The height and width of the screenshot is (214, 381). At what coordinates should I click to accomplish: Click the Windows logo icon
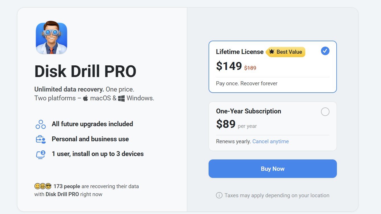coord(121,99)
